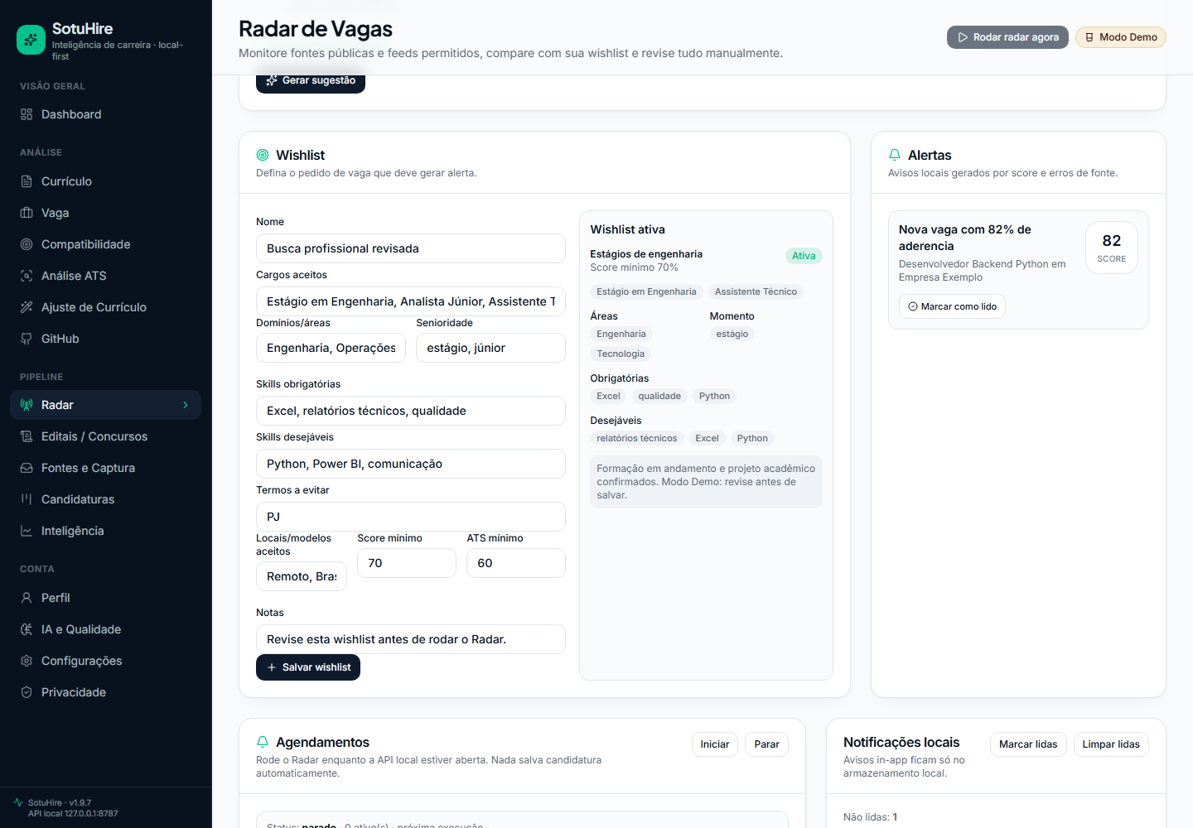The image size is (1193, 828).
Task: Click the Perfil user icon
Action: click(27, 598)
